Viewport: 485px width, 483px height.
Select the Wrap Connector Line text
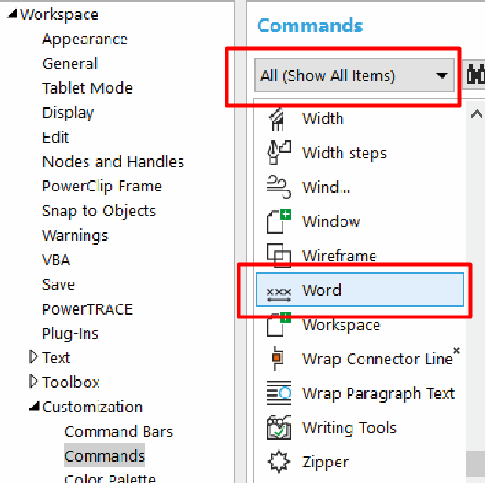377,359
